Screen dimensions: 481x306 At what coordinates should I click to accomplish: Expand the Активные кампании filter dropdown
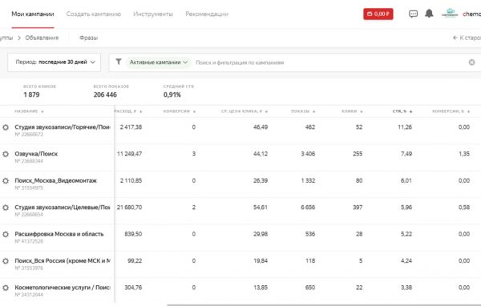[158, 62]
